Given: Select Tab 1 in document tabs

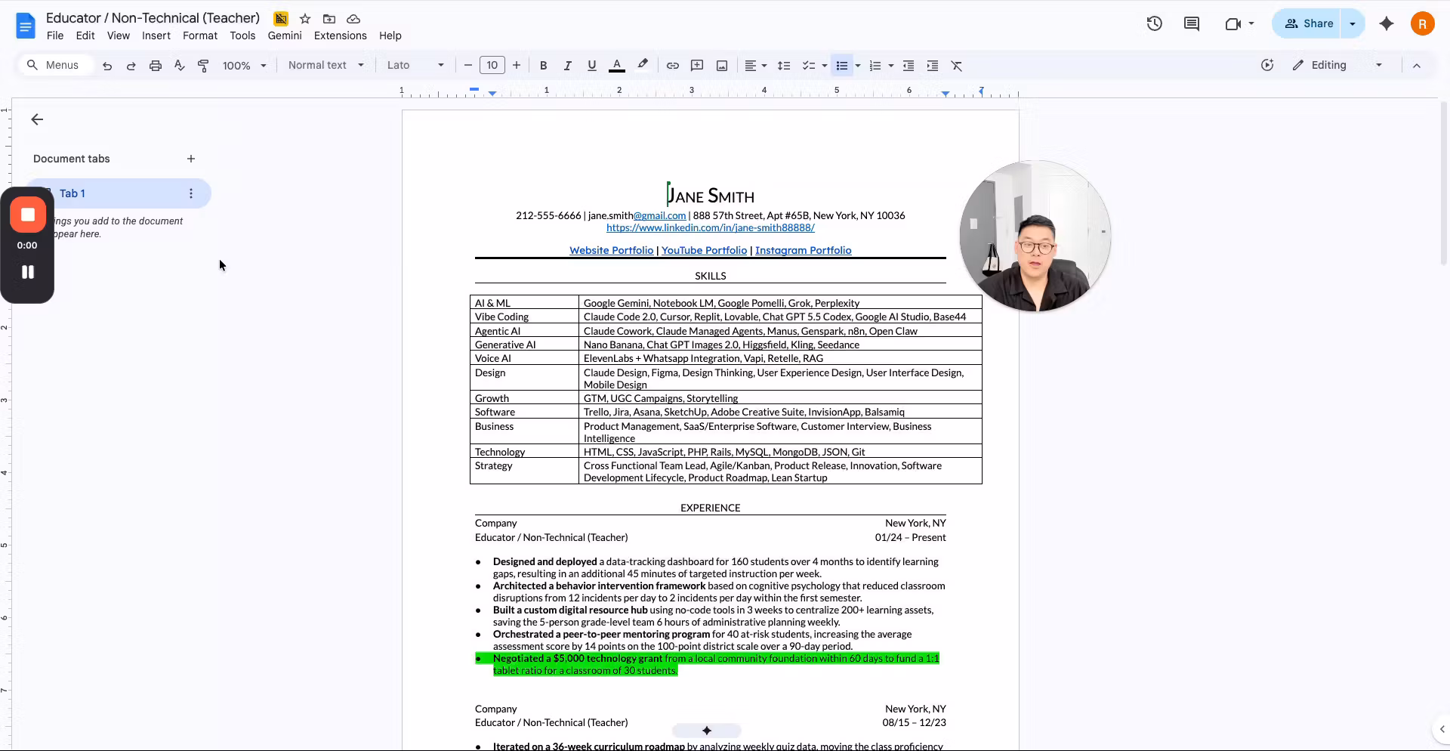Looking at the screenshot, I should coord(119,193).
